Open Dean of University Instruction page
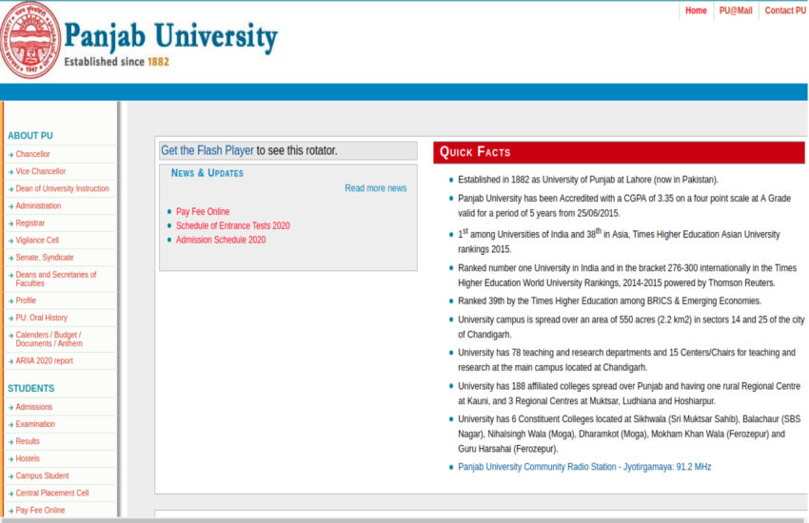This screenshot has height=523, width=809. [x=62, y=188]
